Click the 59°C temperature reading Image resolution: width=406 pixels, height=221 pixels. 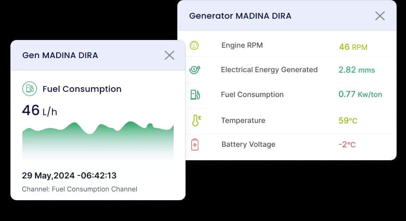[348, 120]
